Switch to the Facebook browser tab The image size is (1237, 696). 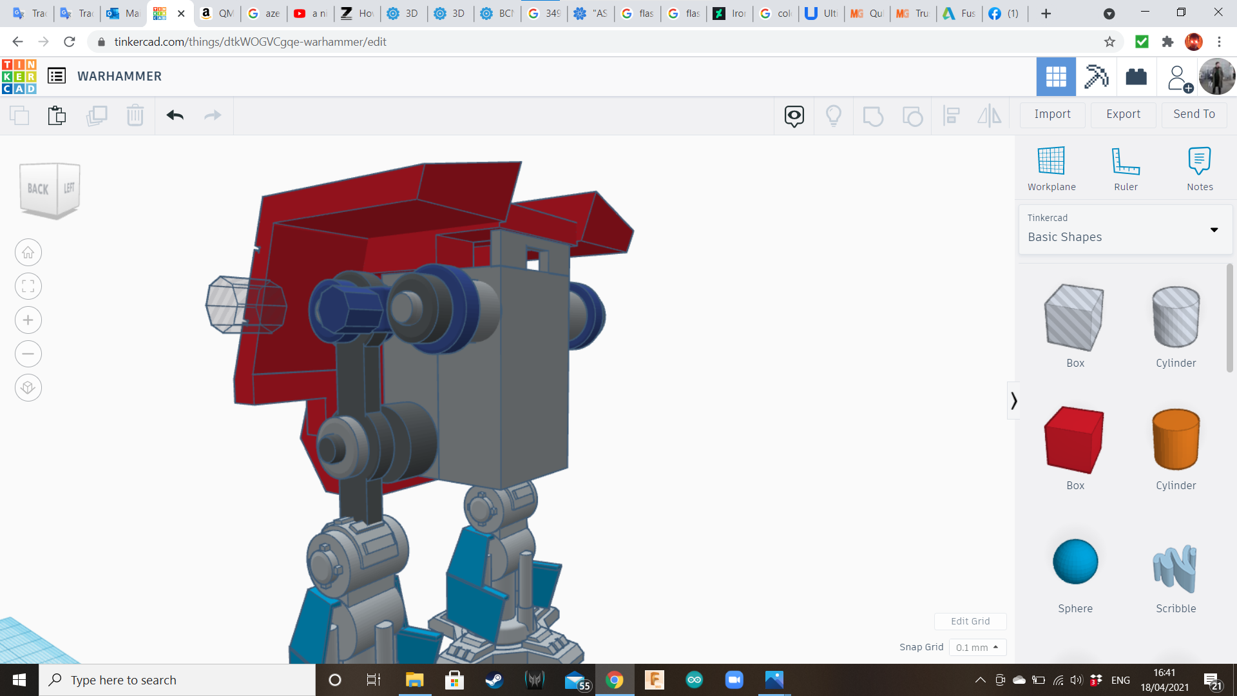[1004, 14]
